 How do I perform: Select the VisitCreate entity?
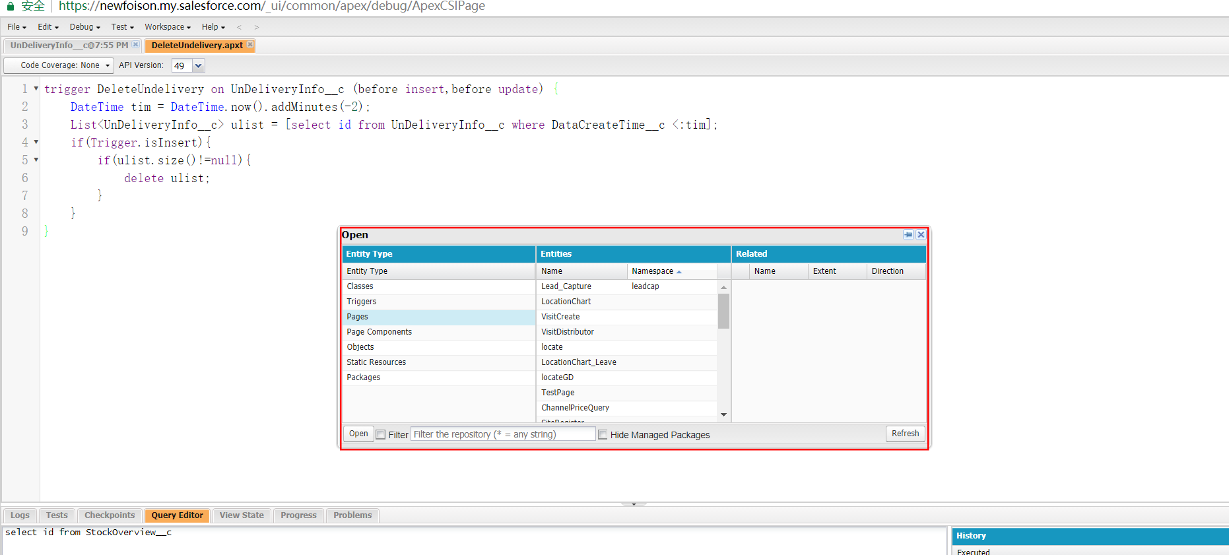[x=627, y=317]
